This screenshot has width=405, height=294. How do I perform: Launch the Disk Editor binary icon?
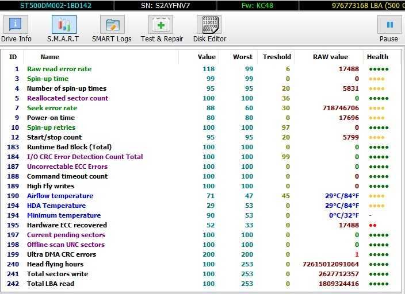[209, 24]
